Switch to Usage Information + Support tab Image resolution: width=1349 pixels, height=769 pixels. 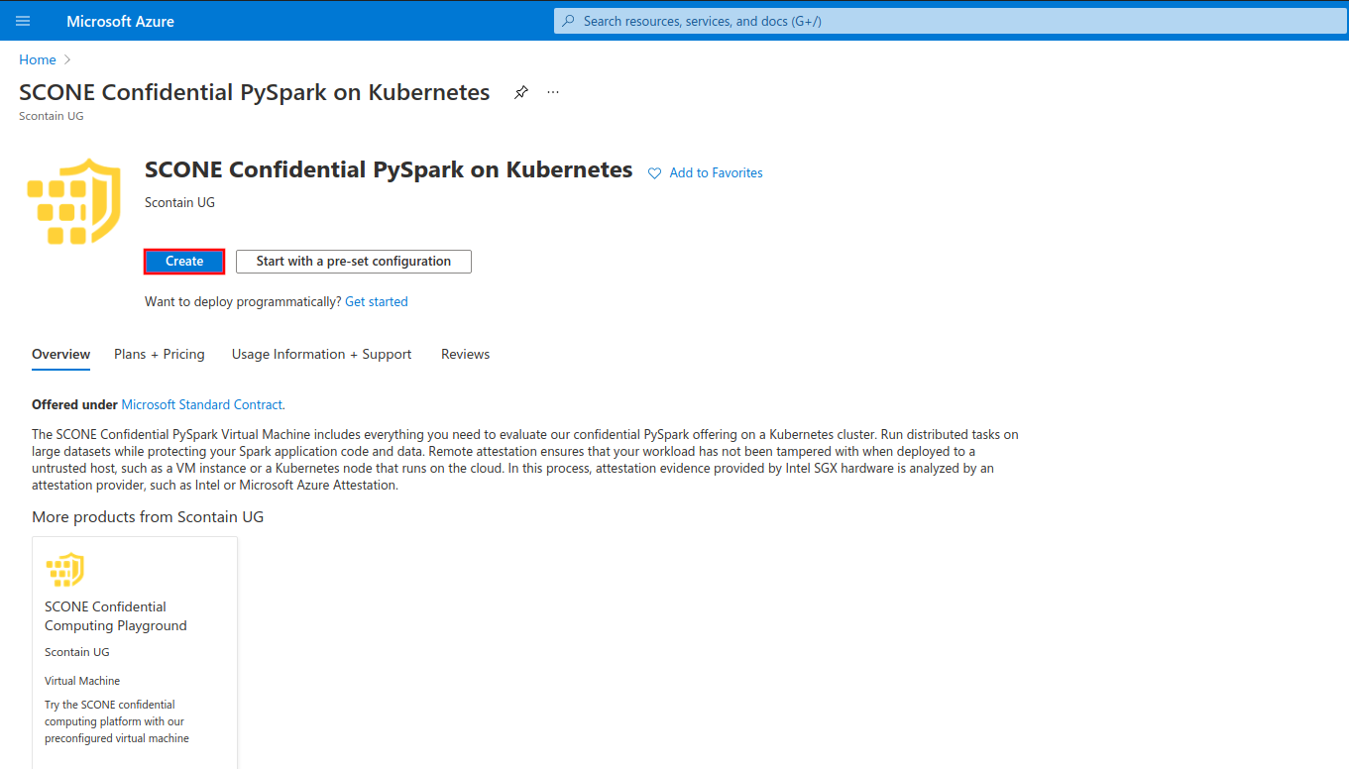point(321,354)
